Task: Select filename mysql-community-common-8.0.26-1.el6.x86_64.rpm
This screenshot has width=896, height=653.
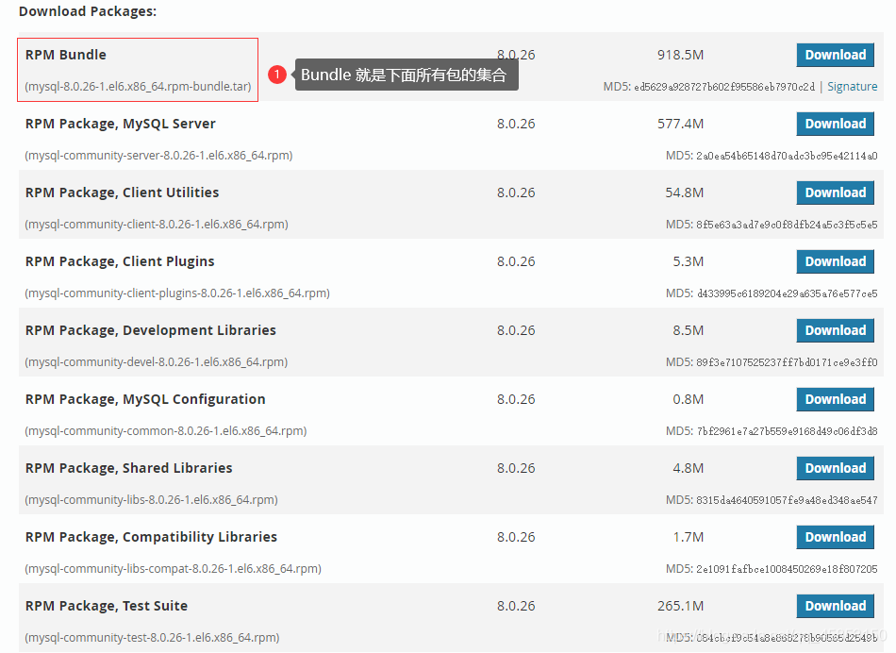Action: click(x=166, y=431)
